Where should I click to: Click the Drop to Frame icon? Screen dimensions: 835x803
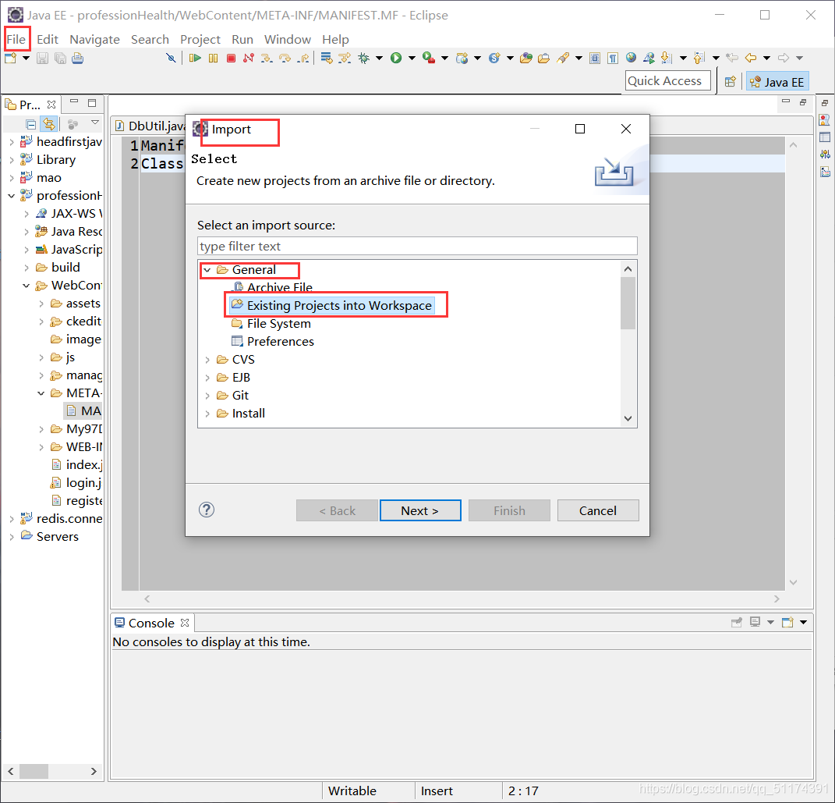click(327, 58)
